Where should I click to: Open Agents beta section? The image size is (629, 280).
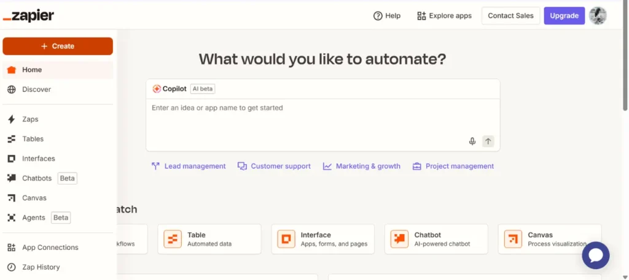click(34, 218)
